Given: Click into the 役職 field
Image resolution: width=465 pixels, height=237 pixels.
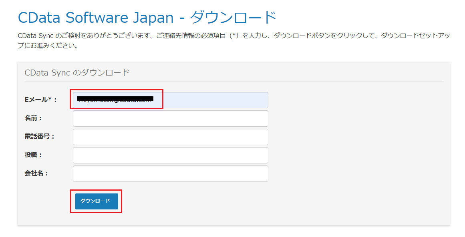Looking at the screenshot, I should [x=171, y=155].
